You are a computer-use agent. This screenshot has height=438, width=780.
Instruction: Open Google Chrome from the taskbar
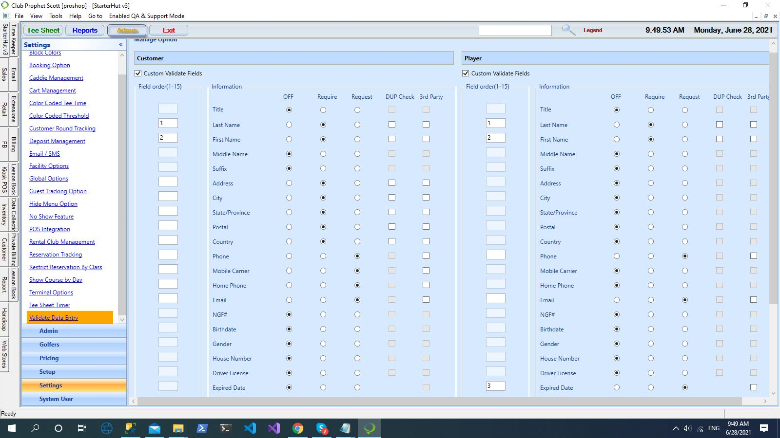tap(297, 428)
